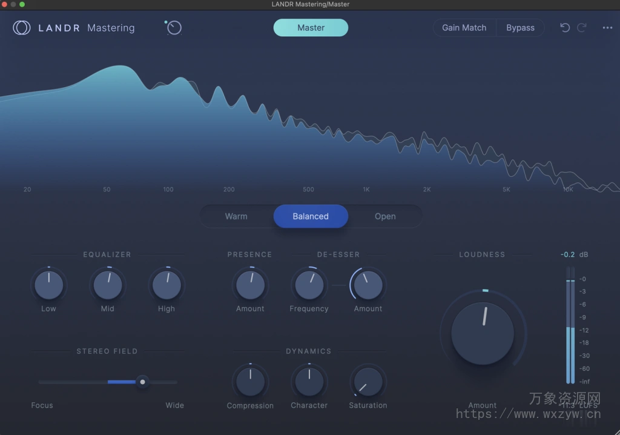This screenshot has height=435, width=620.
Task: Undo the last mastering change
Action: point(564,27)
